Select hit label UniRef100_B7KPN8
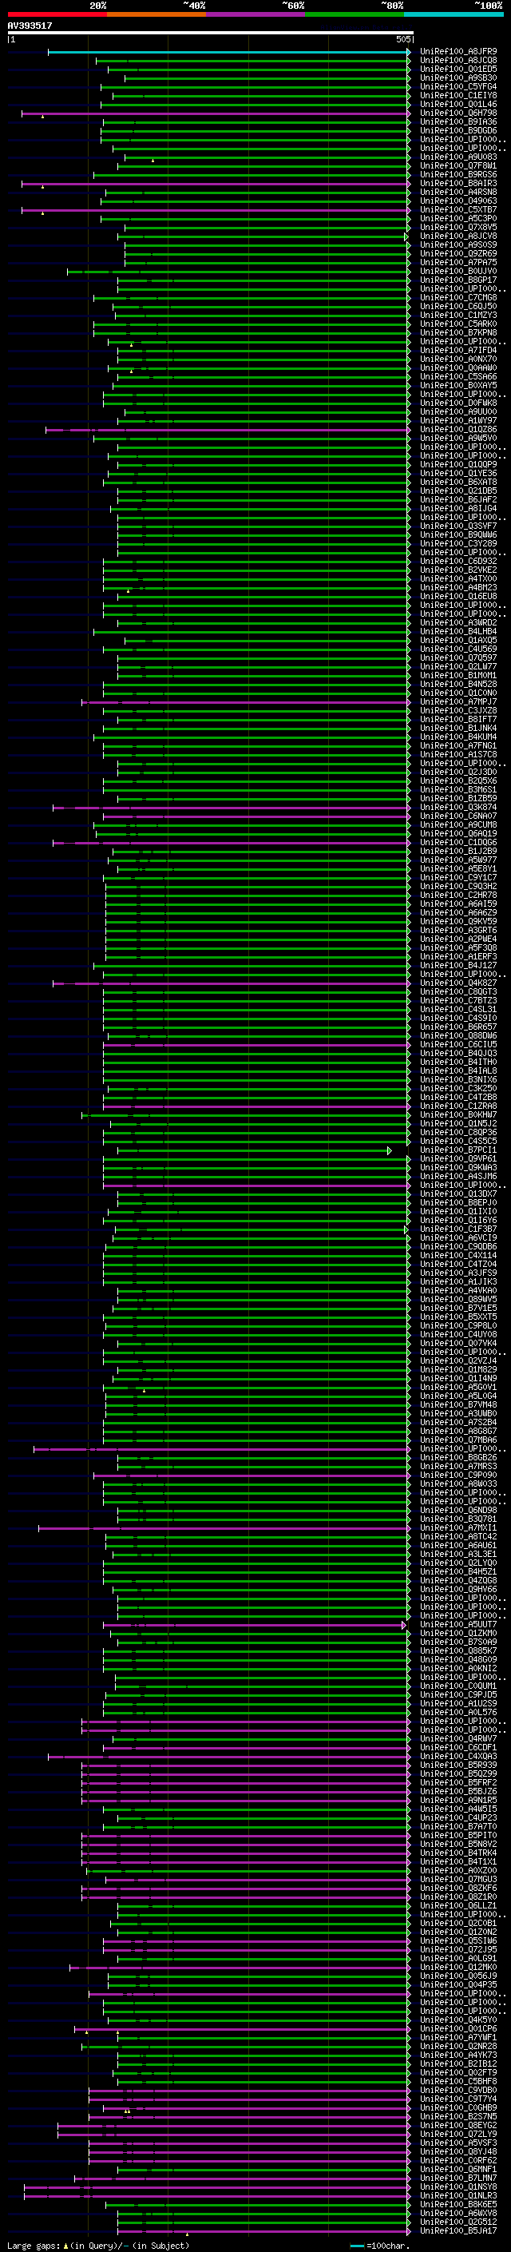Screen dimensions: 511x2252 458,332
